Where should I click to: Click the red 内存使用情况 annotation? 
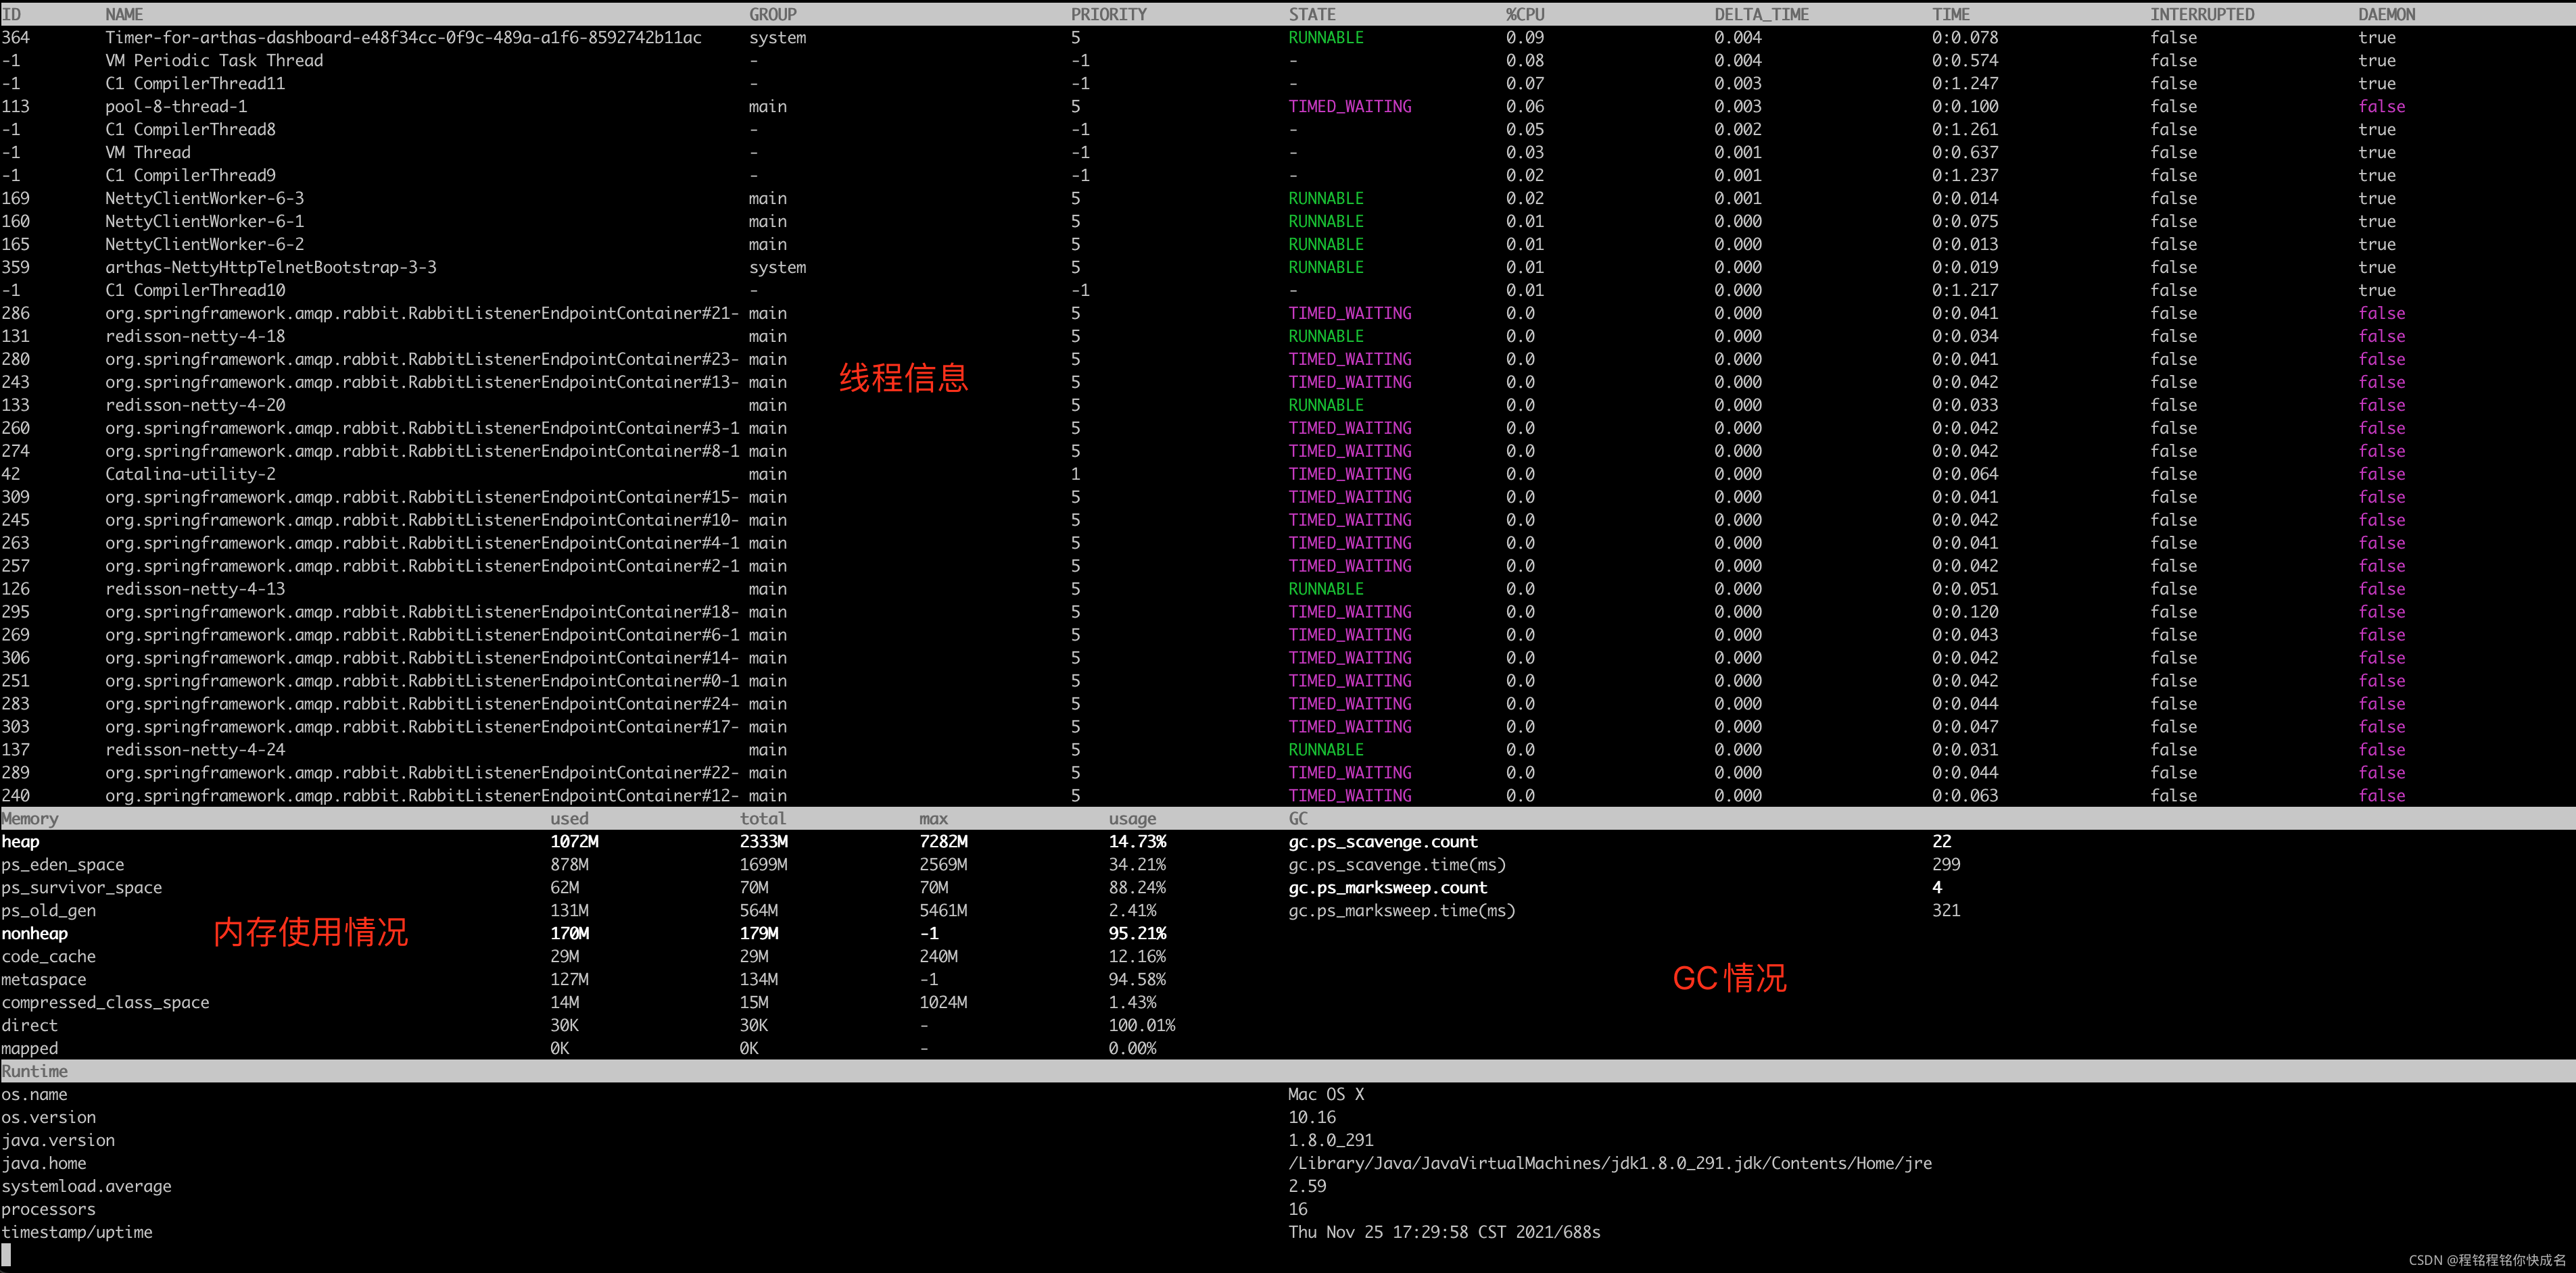(310, 931)
